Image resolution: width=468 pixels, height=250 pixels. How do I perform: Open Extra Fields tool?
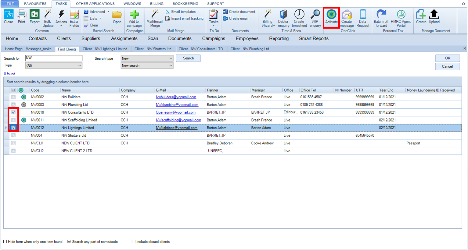tap(74, 18)
